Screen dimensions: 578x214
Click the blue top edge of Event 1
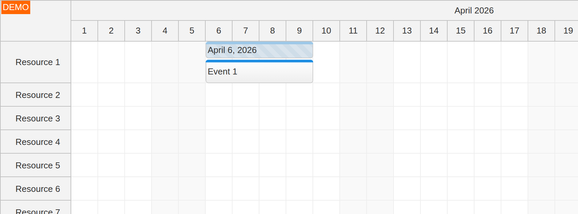tap(259, 61)
